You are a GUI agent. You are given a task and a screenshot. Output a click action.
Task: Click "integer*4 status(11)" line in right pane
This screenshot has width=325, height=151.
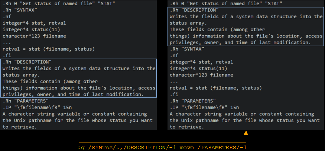[x=197, y=68]
